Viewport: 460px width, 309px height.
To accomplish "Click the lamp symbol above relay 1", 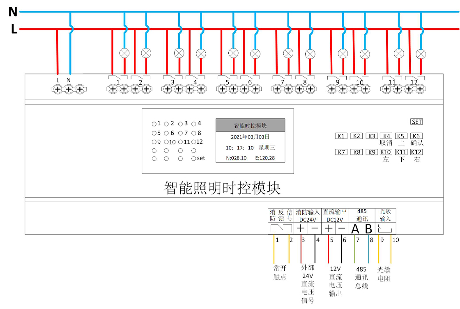I will 124,53.
